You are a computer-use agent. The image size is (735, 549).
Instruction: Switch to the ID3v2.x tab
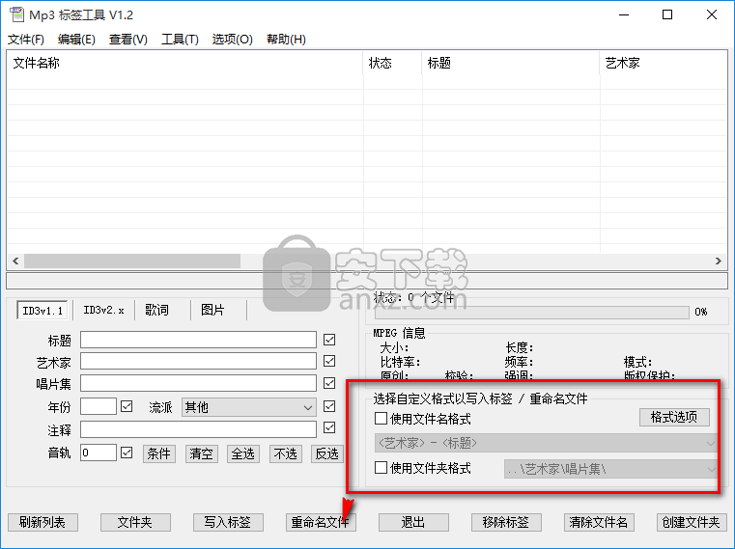(x=103, y=310)
